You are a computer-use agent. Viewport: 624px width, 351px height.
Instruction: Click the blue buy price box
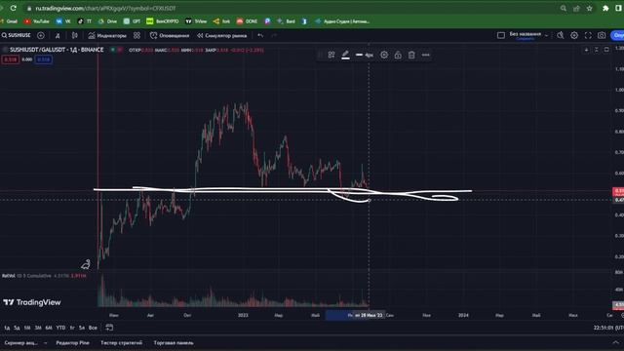(x=43, y=59)
